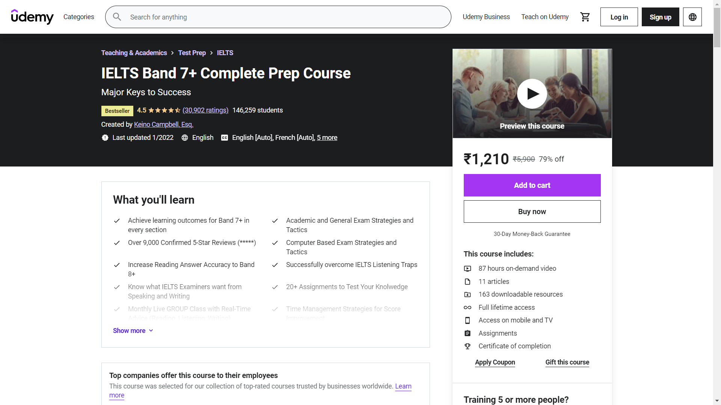721x405 pixels.
Task: Click checkmark beside Know what IELTS Examiners
Action: tap(117, 287)
